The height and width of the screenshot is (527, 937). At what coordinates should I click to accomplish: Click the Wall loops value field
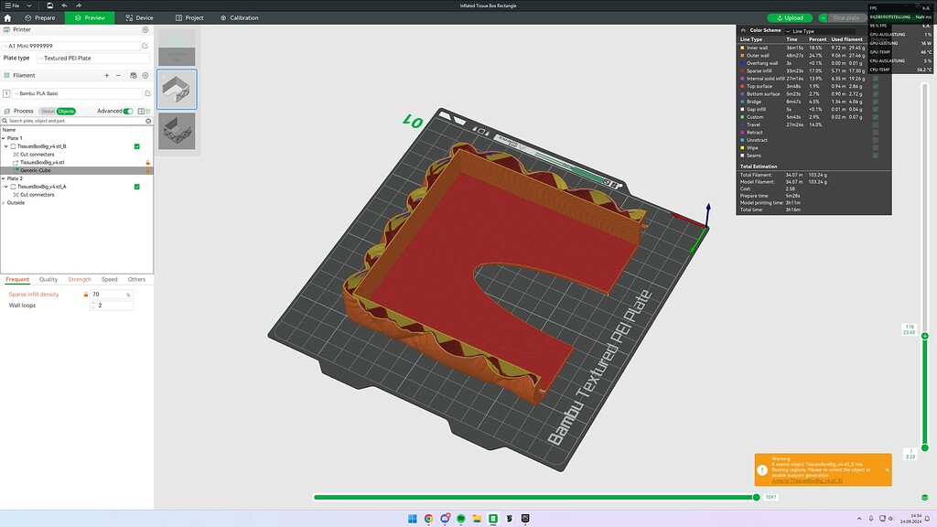(112, 306)
